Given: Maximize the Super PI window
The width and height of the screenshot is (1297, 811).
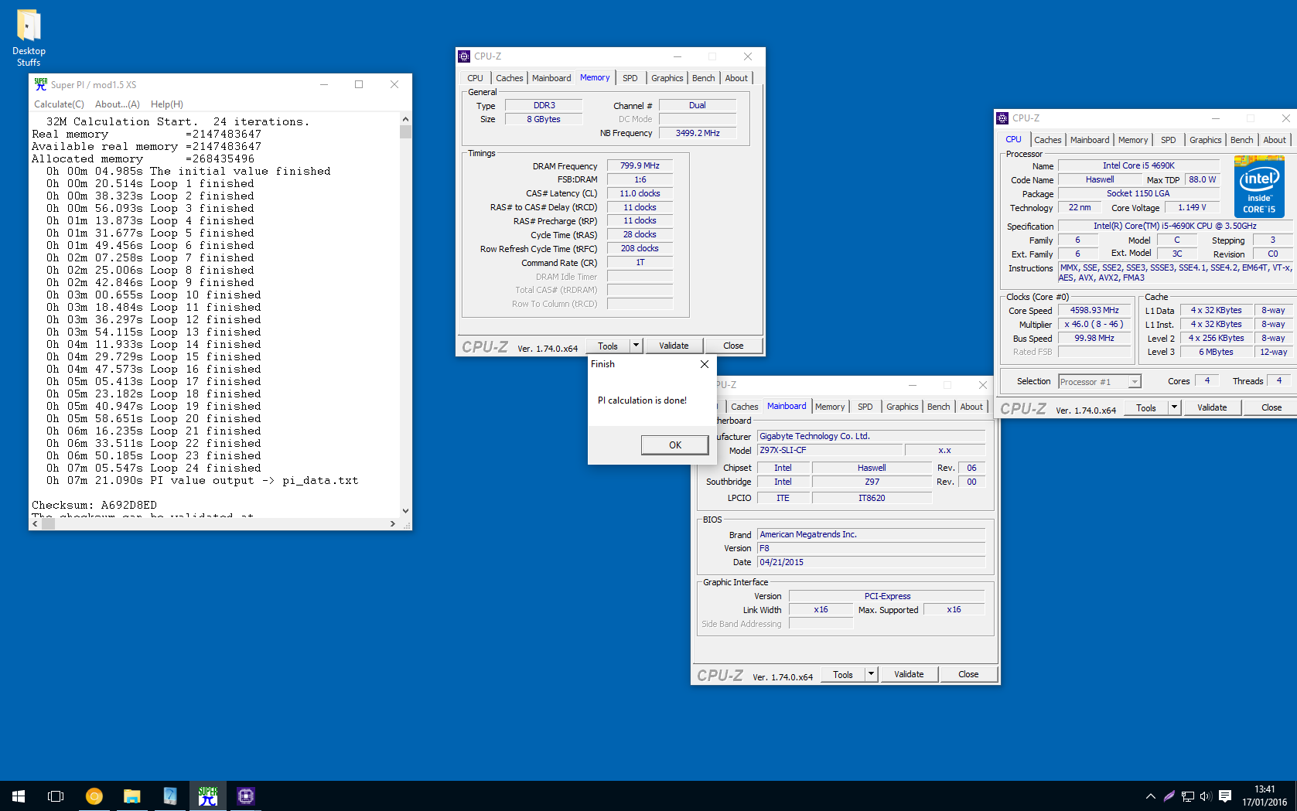Looking at the screenshot, I should [x=359, y=84].
